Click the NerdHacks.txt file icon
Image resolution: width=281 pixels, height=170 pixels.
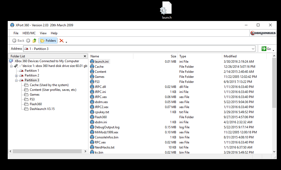tap(92, 147)
